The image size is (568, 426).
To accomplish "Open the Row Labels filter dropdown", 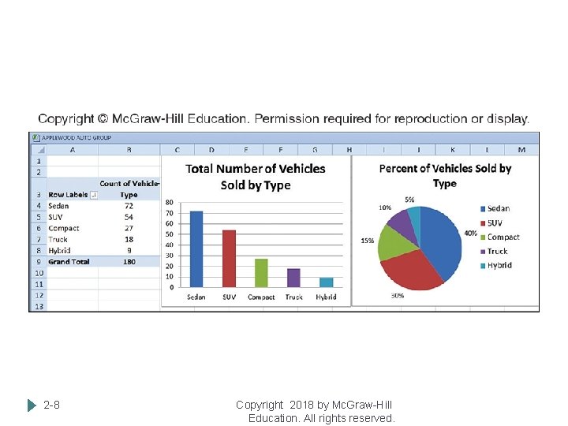I will click(94, 195).
